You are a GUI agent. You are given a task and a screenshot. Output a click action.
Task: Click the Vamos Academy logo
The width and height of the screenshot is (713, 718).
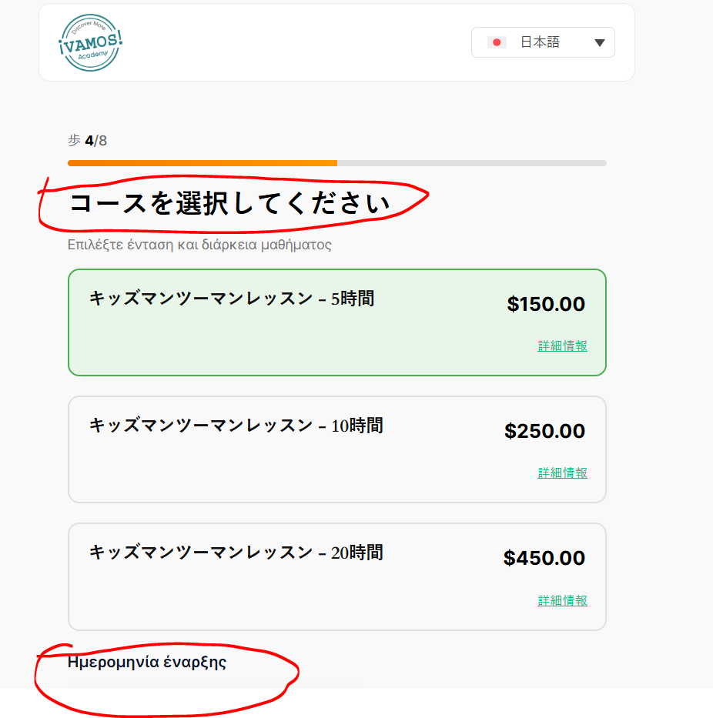tap(90, 42)
